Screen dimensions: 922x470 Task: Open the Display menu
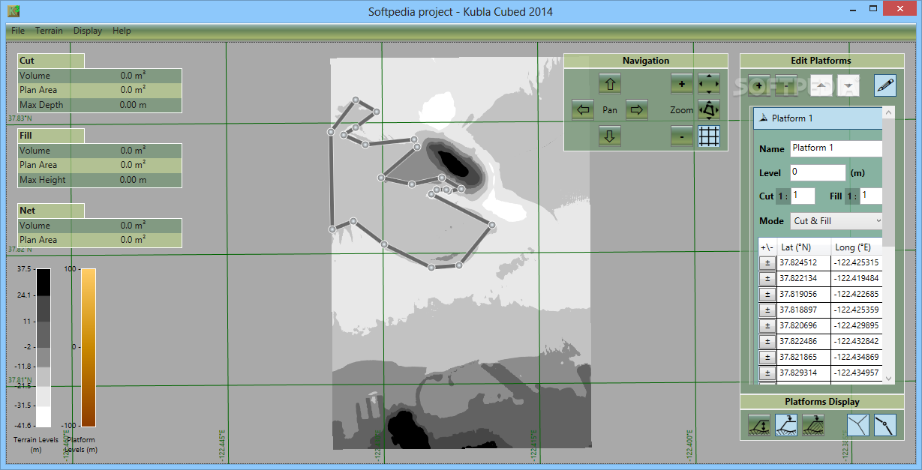88,31
